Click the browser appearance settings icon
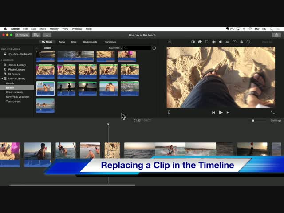This screenshot has height=213, width=284. [154, 48]
